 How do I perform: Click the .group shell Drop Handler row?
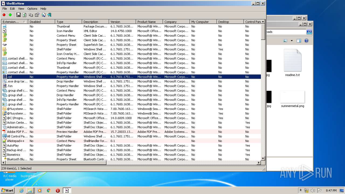131,95
